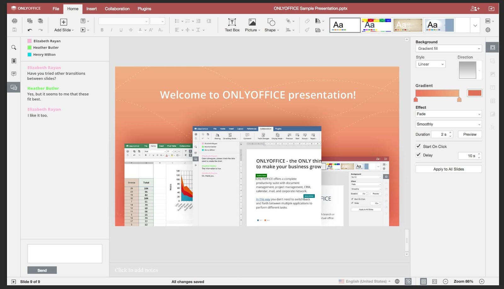
Task: Send the chat message
Action: click(x=42, y=270)
